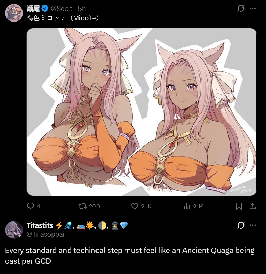The width and height of the screenshot is (266, 274).
Task: Open the Ancient Quaga reply text
Action: click(x=130, y=256)
